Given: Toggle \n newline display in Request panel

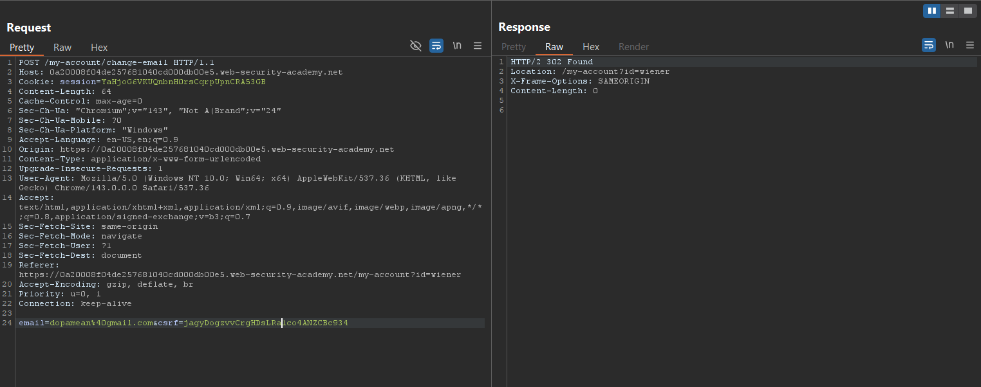Looking at the screenshot, I should click(457, 46).
